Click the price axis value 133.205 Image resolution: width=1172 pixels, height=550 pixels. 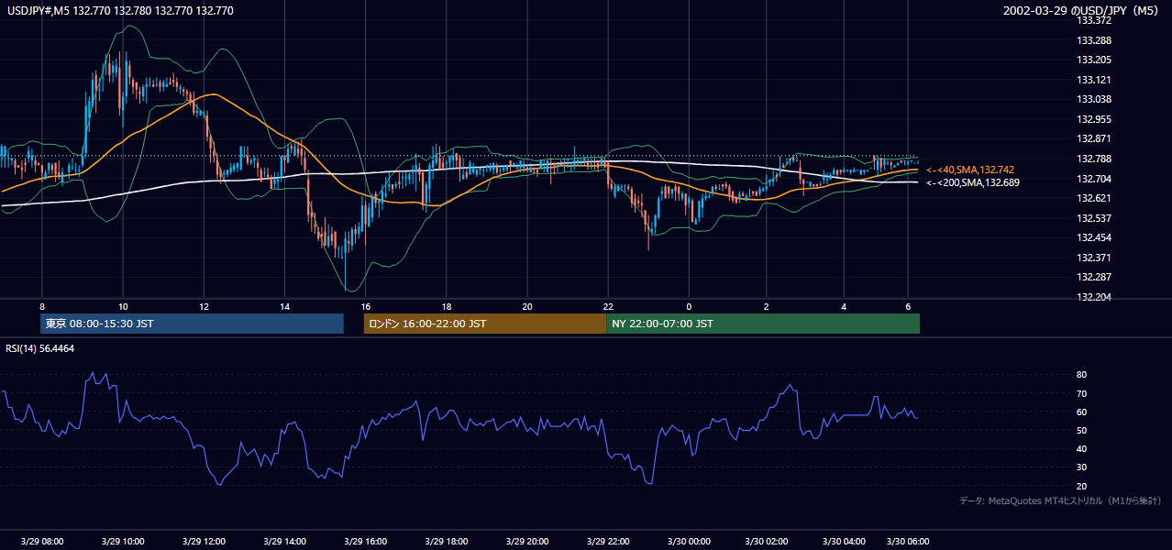(x=1094, y=60)
